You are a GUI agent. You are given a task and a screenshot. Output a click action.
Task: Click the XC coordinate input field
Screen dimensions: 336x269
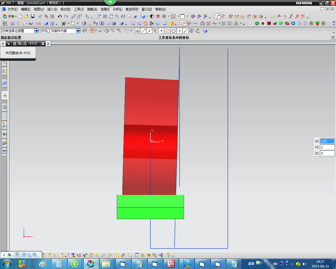pos(327,141)
